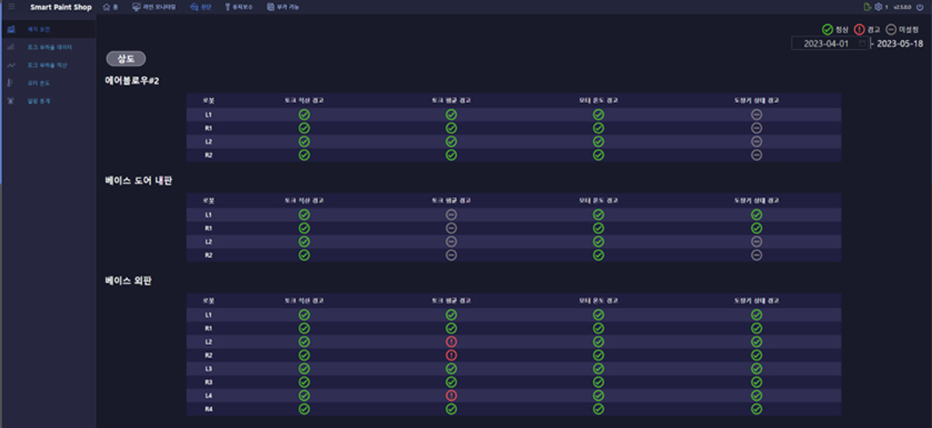
Task: Click 에어블로우#2 R1 토크 평균 경고 status icon
Action: point(451,128)
